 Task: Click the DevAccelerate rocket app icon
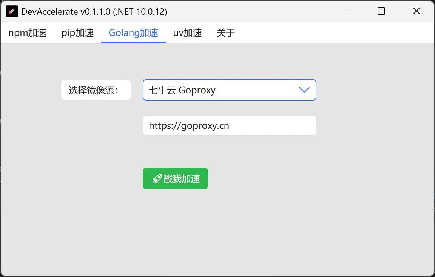click(12, 11)
